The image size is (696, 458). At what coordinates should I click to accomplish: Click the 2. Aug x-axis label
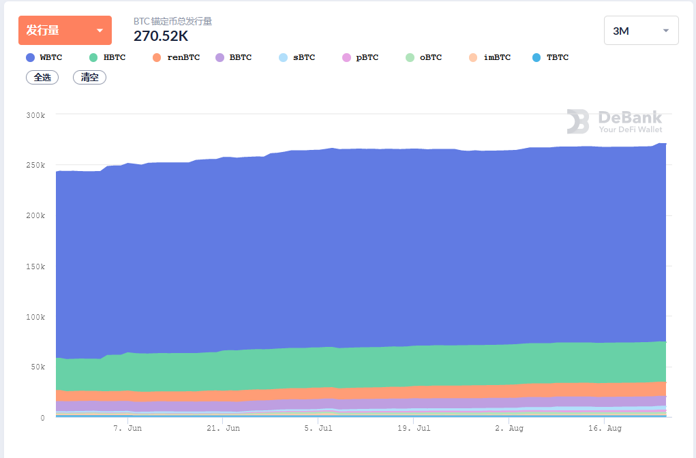point(509,429)
